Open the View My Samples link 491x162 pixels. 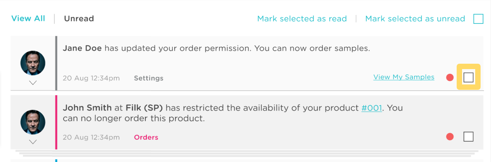pos(404,77)
